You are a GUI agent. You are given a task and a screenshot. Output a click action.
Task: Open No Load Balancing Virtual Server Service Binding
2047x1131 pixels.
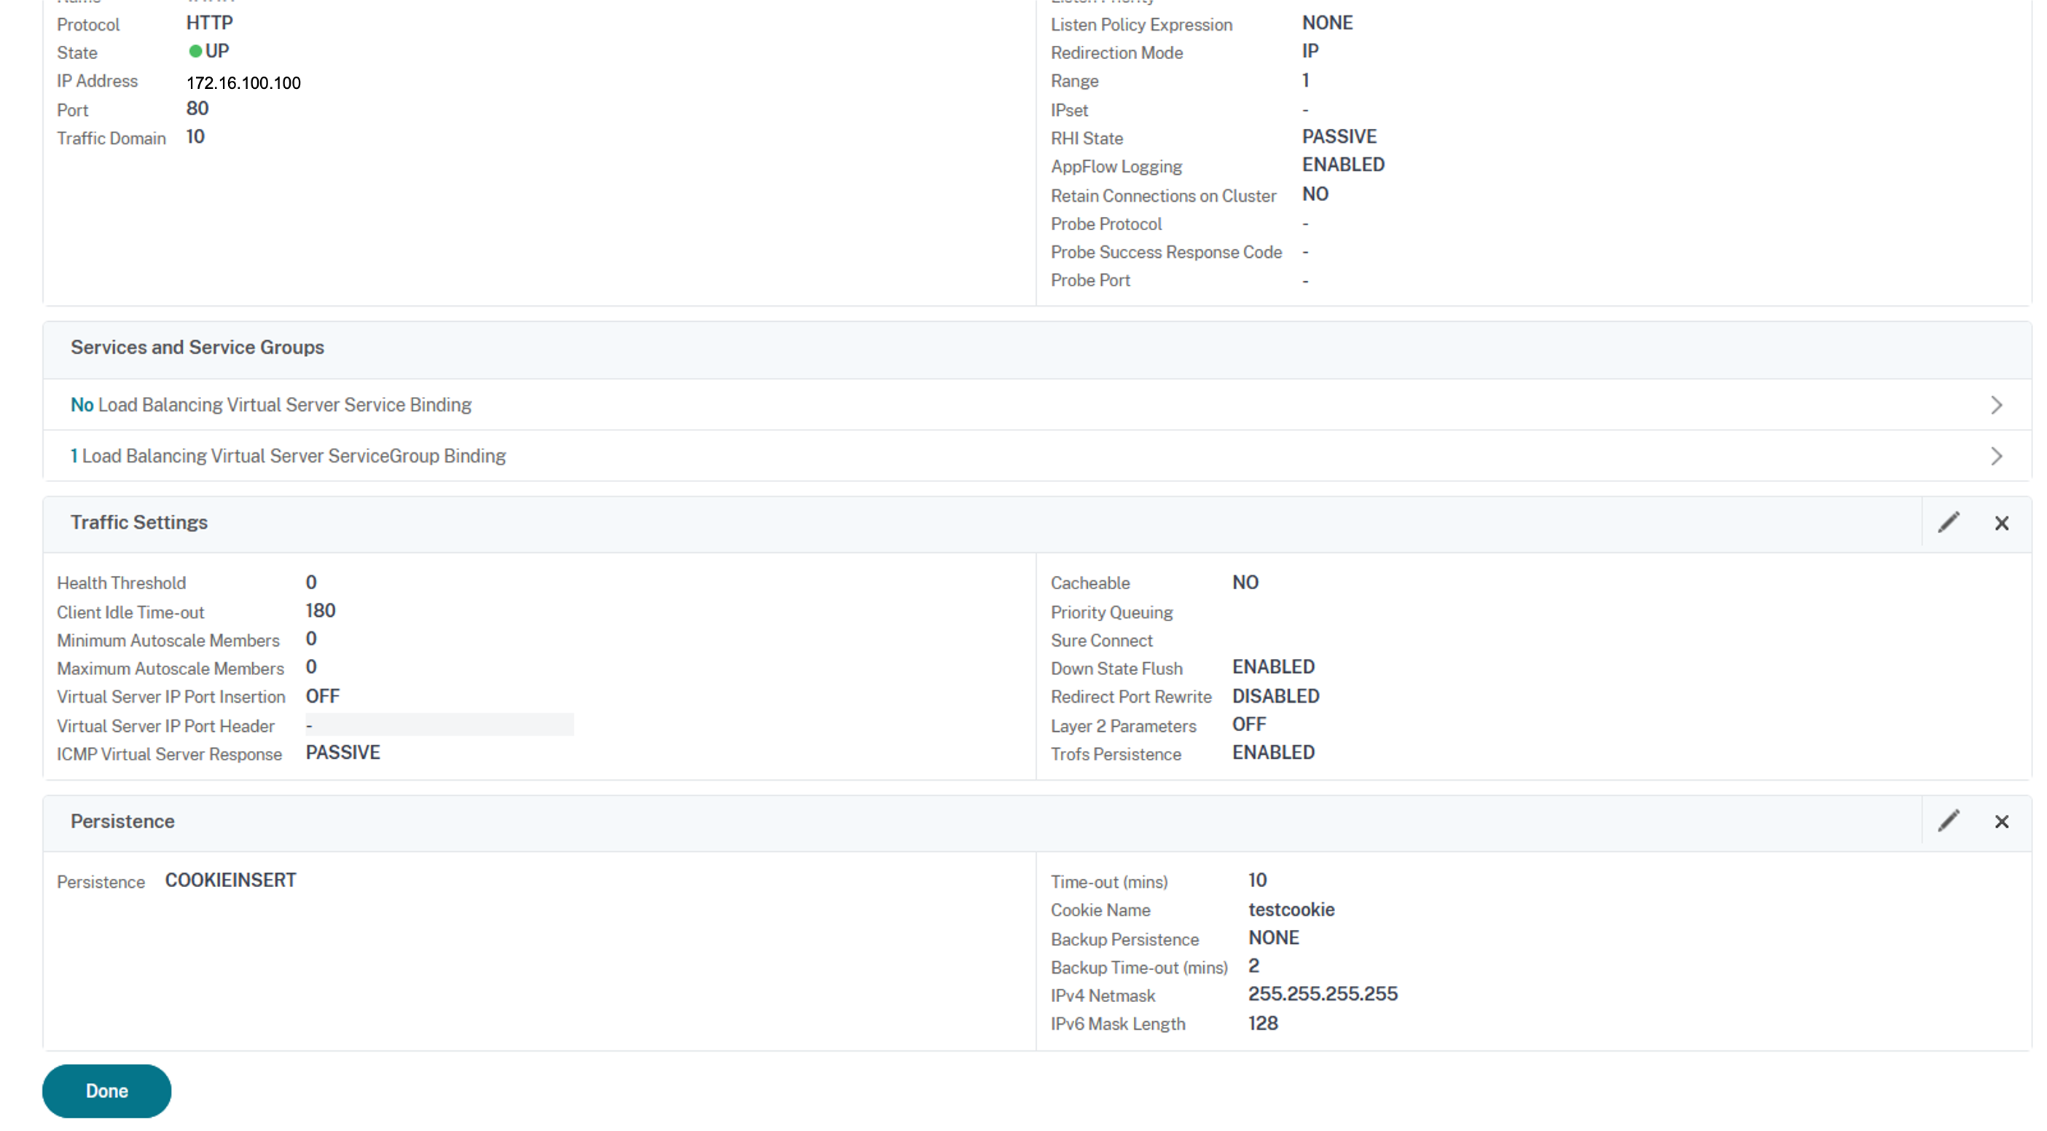pos(271,405)
